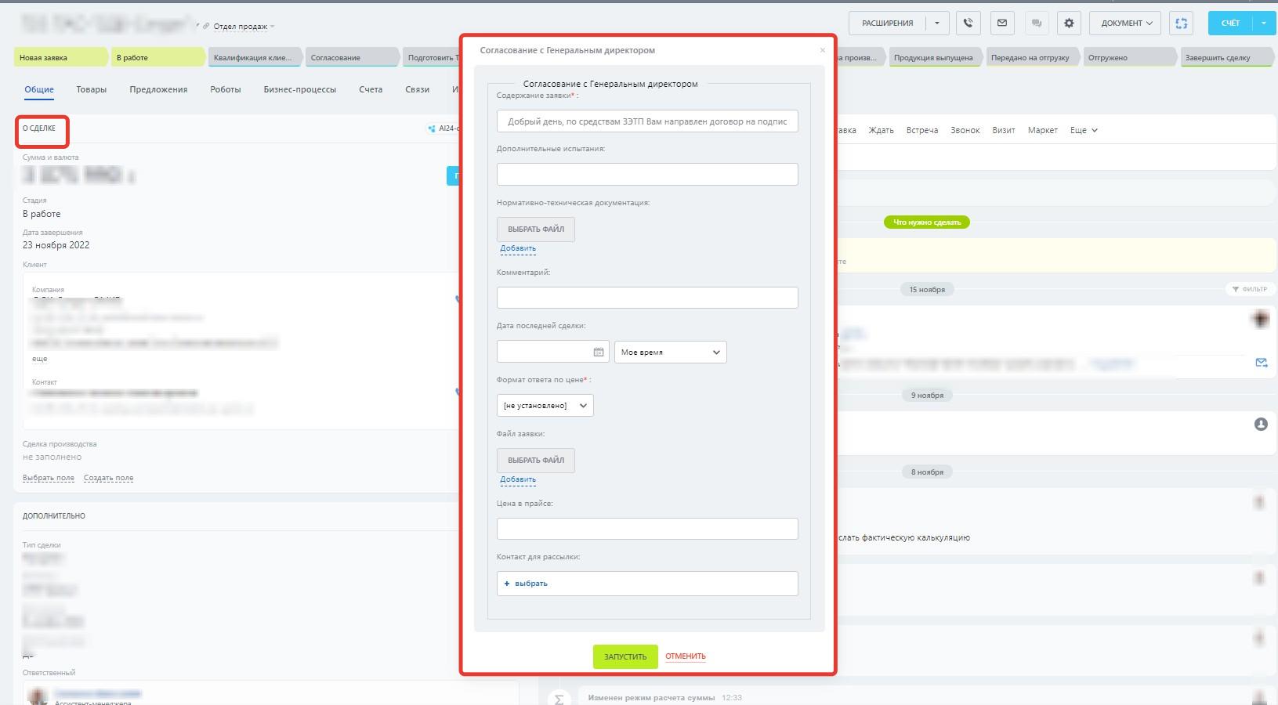Click the Комментарий input field

(647, 298)
